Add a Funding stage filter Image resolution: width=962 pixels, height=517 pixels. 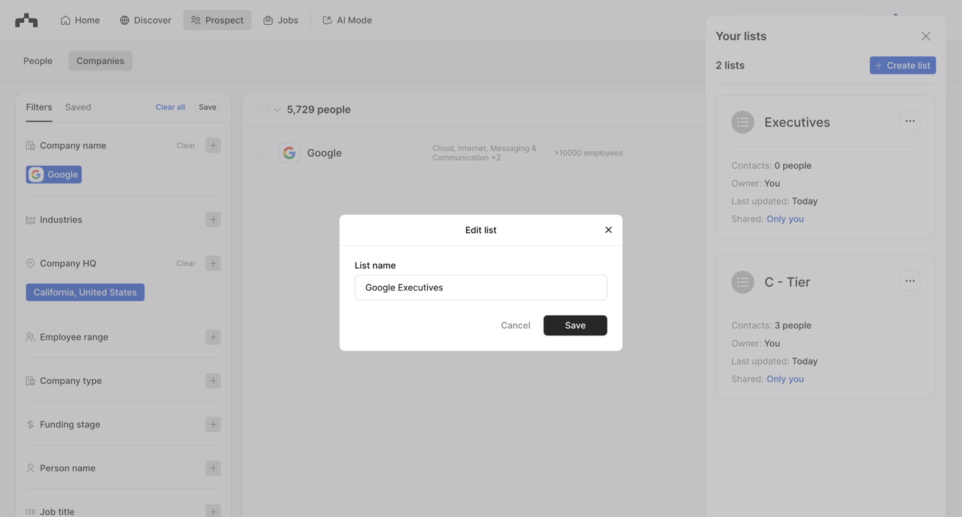click(213, 425)
